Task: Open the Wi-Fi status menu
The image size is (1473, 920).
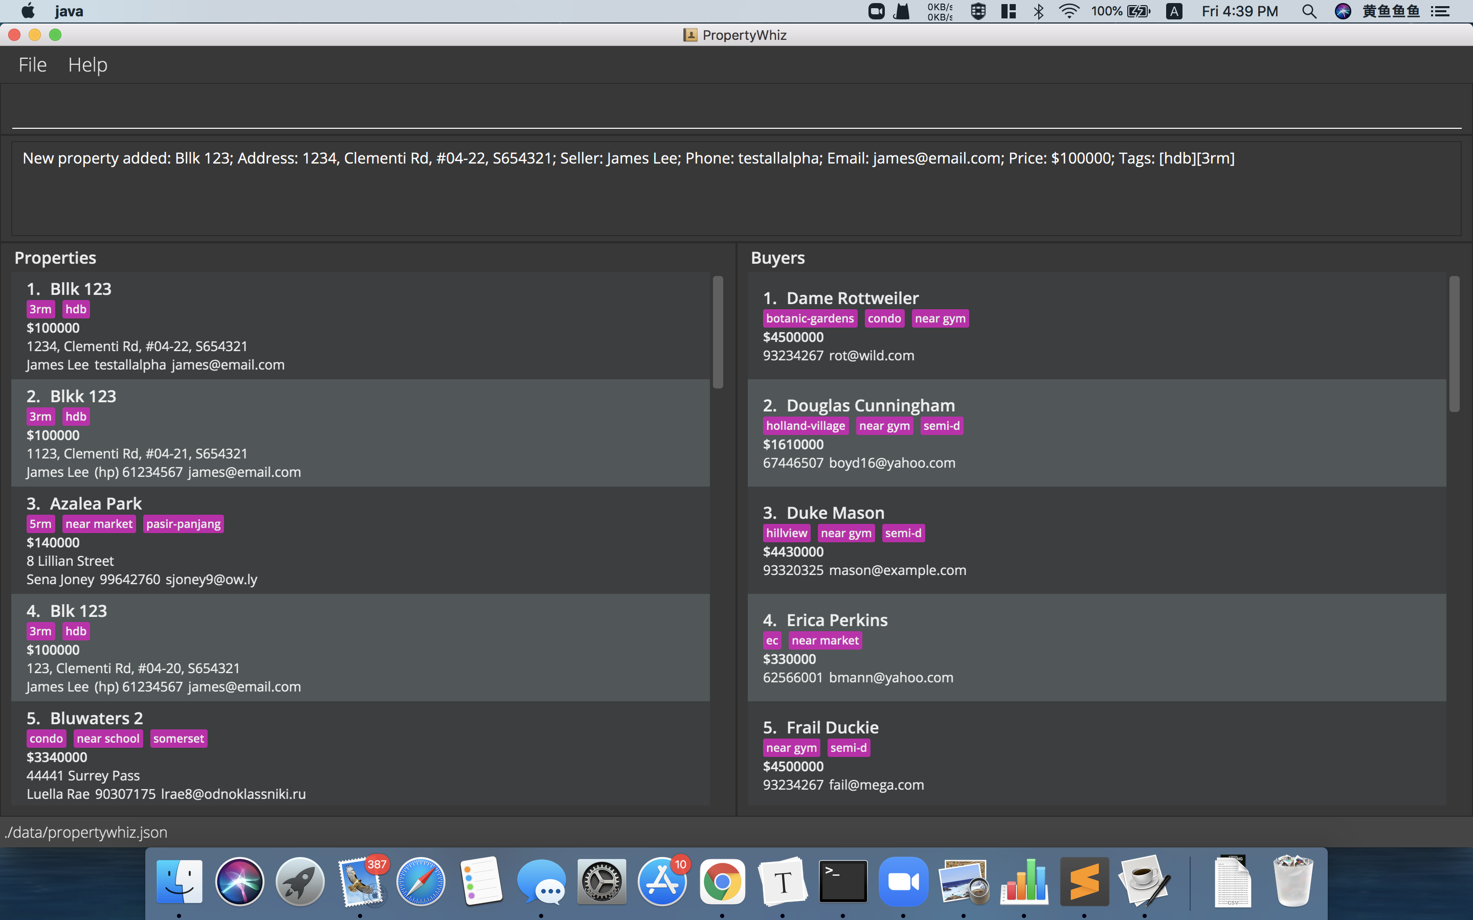Action: point(1069,11)
